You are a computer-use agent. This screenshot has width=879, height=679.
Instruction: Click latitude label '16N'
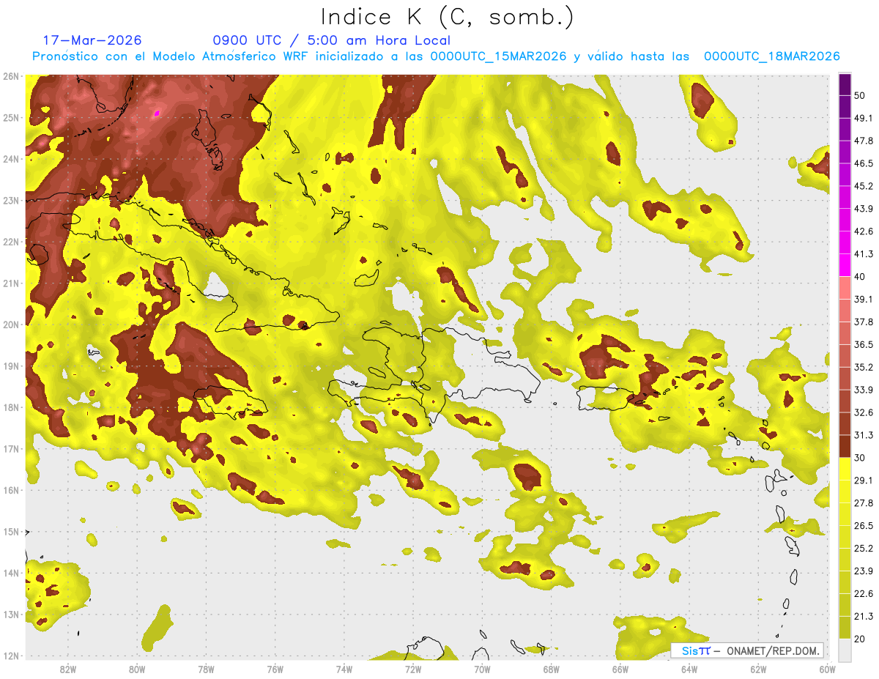coord(10,490)
